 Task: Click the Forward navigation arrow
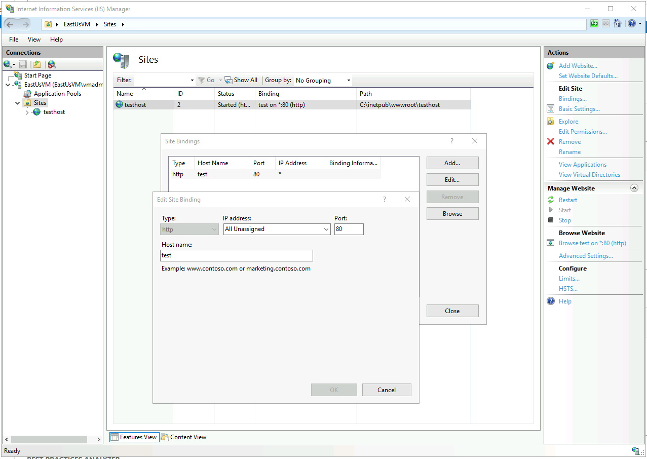25,24
